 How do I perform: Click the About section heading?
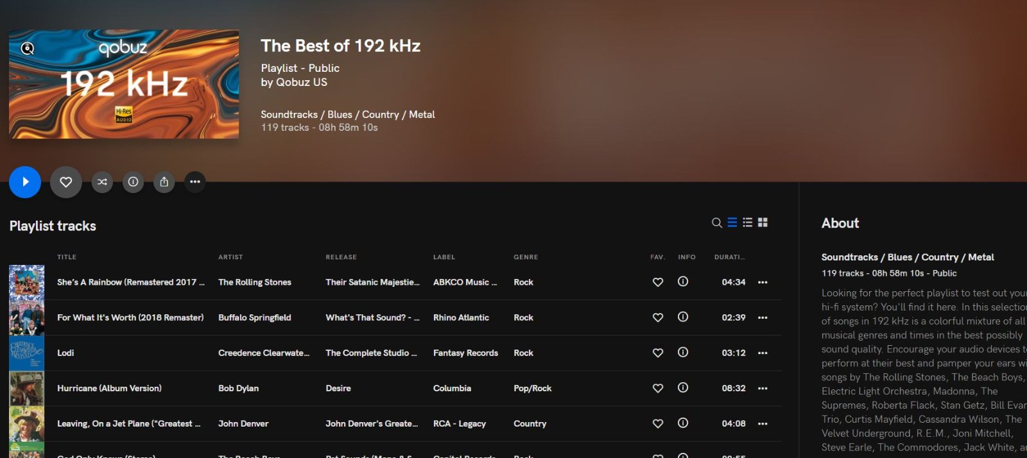pyautogui.click(x=840, y=223)
